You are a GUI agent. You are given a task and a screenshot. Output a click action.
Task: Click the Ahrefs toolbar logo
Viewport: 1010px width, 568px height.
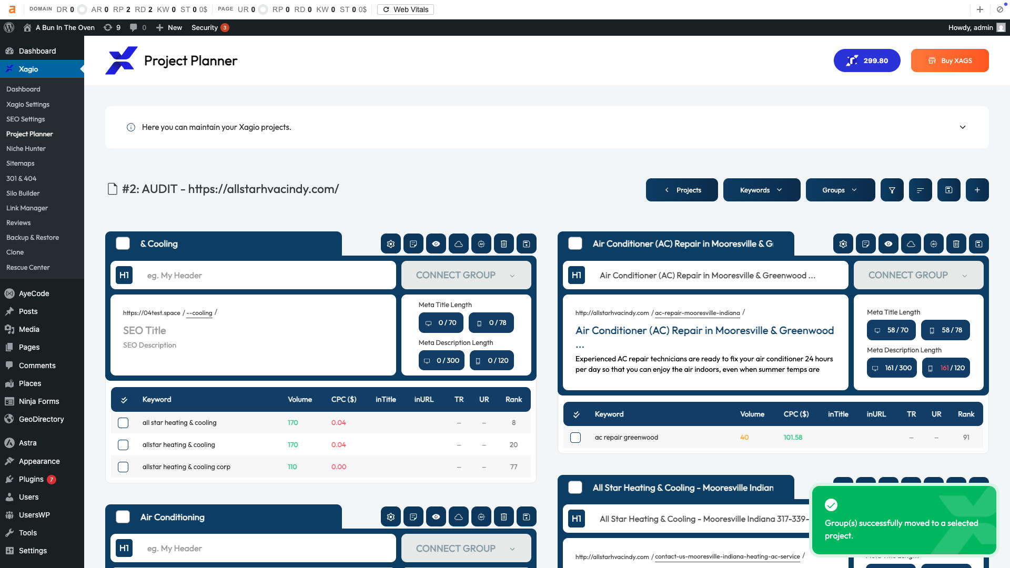pos(12,9)
